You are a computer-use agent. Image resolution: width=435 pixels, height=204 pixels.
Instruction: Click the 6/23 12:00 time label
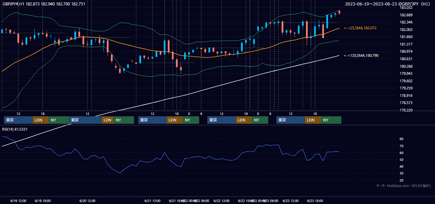click(290, 201)
